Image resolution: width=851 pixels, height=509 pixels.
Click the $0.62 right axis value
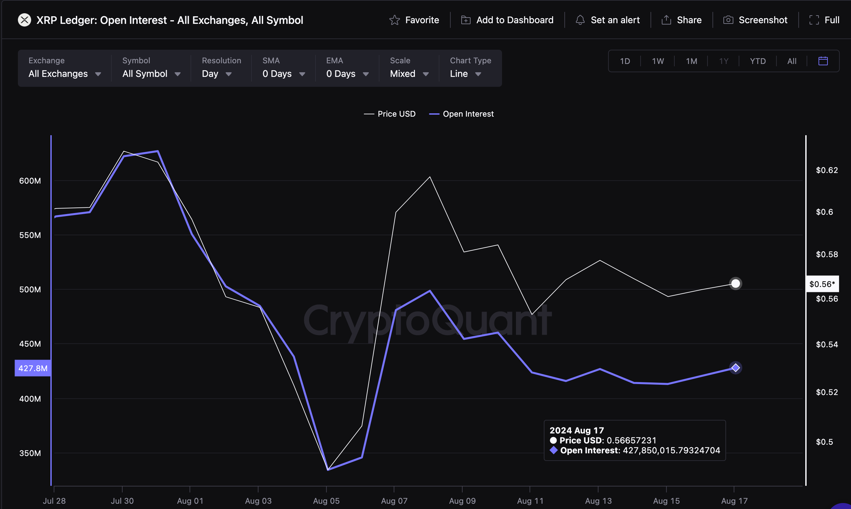tap(827, 170)
